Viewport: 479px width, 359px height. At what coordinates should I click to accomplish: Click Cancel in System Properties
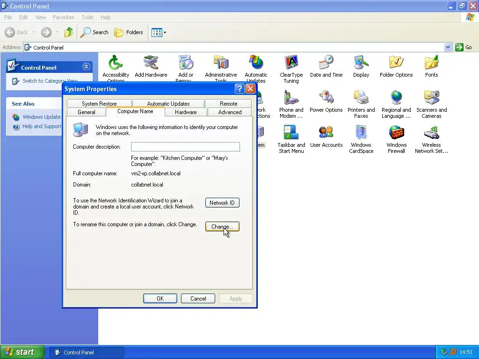[x=198, y=299]
